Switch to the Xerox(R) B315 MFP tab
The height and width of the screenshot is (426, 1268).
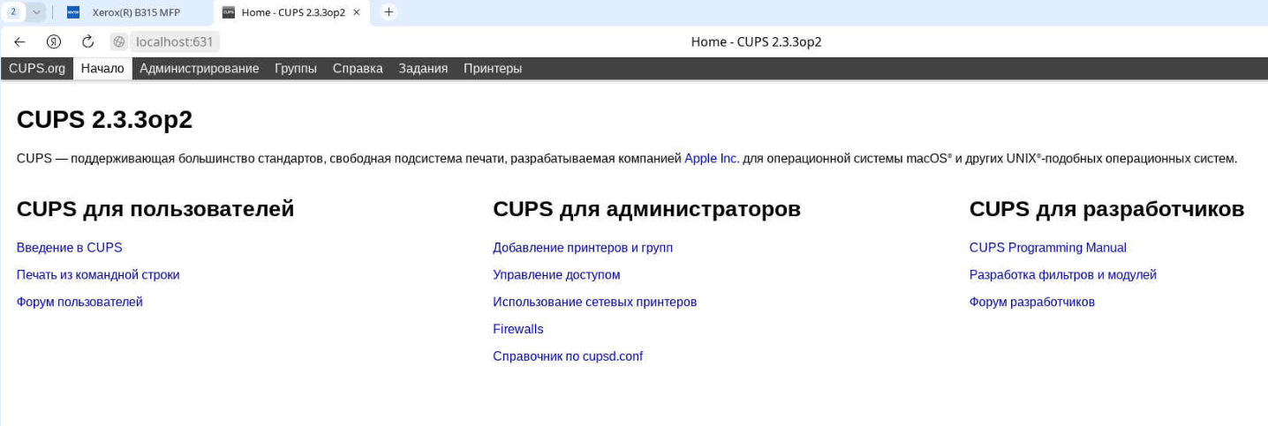click(x=136, y=12)
